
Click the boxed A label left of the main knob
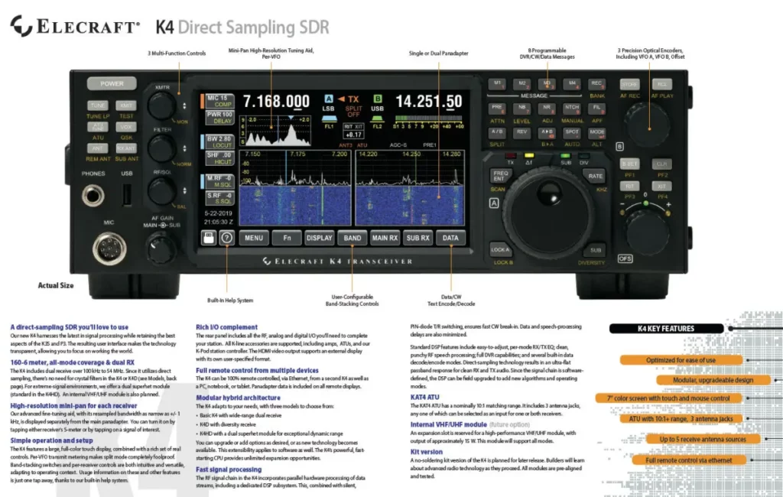pyautogui.click(x=494, y=203)
